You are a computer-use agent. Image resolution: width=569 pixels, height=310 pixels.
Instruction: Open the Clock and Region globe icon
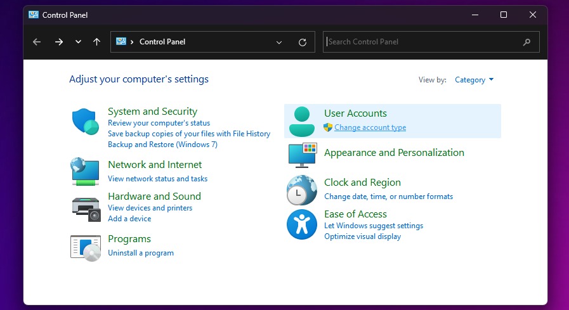[301, 190]
